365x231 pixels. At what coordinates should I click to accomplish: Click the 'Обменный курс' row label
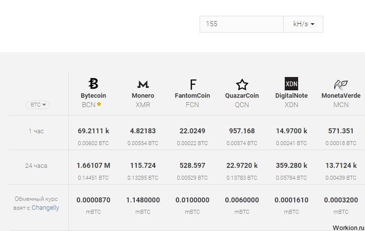(36, 199)
